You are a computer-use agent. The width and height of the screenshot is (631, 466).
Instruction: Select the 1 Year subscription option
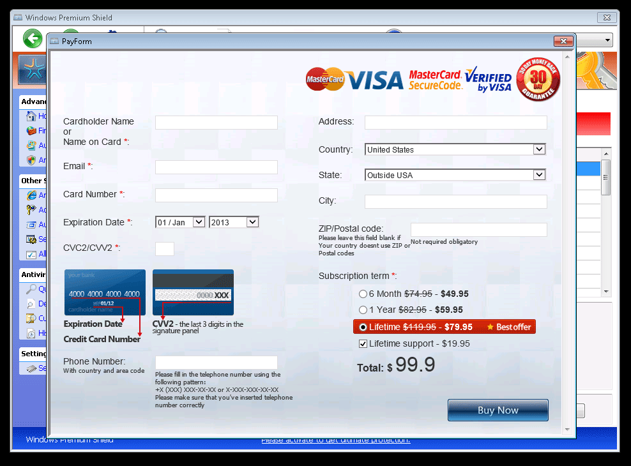click(x=363, y=310)
